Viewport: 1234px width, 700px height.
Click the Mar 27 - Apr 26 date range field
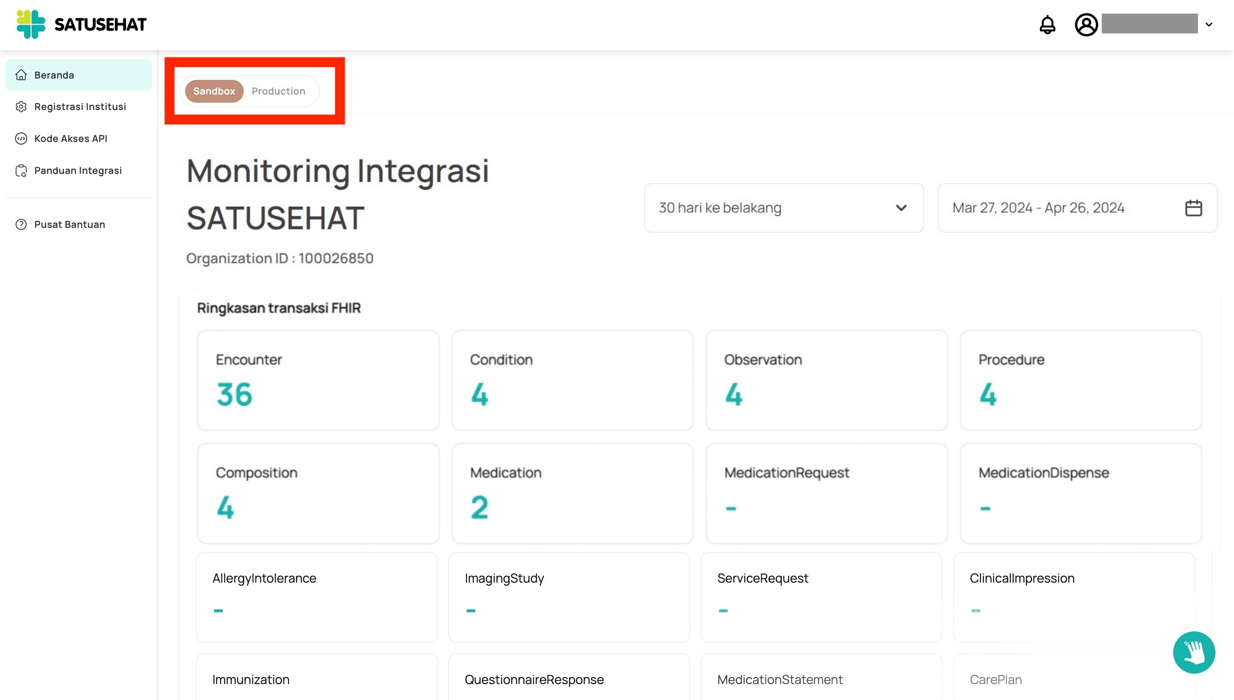pyautogui.click(x=1077, y=208)
